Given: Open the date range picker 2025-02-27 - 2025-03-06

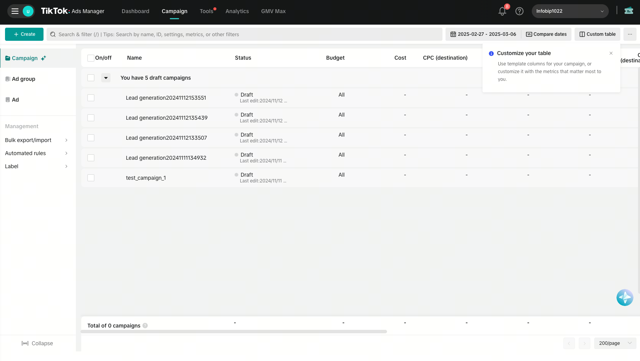Looking at the screenshot, I should (483, 34).
